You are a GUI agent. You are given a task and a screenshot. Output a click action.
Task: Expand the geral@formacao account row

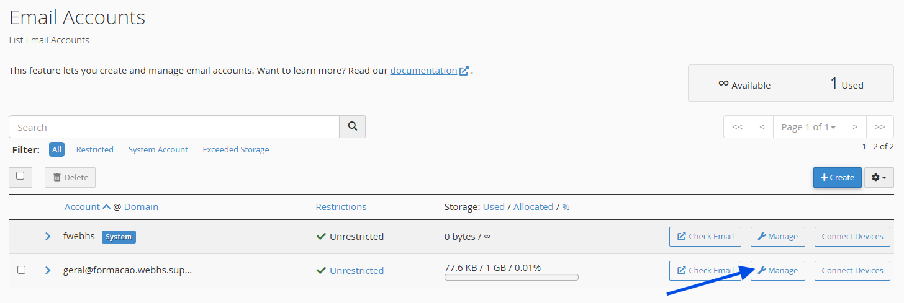48,270
